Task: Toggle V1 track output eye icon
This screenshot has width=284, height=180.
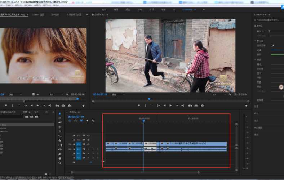Action: click(x=88, y=144)
